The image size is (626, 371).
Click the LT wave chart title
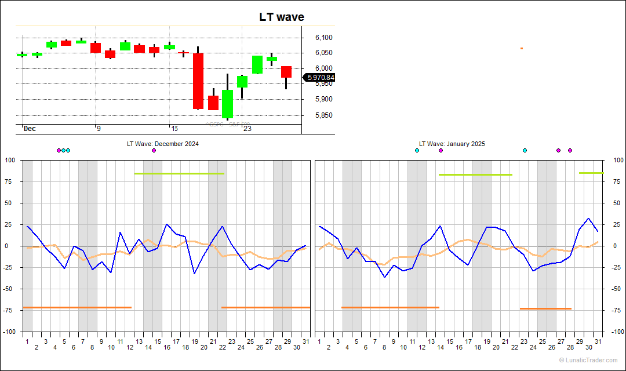click(281, 17)
